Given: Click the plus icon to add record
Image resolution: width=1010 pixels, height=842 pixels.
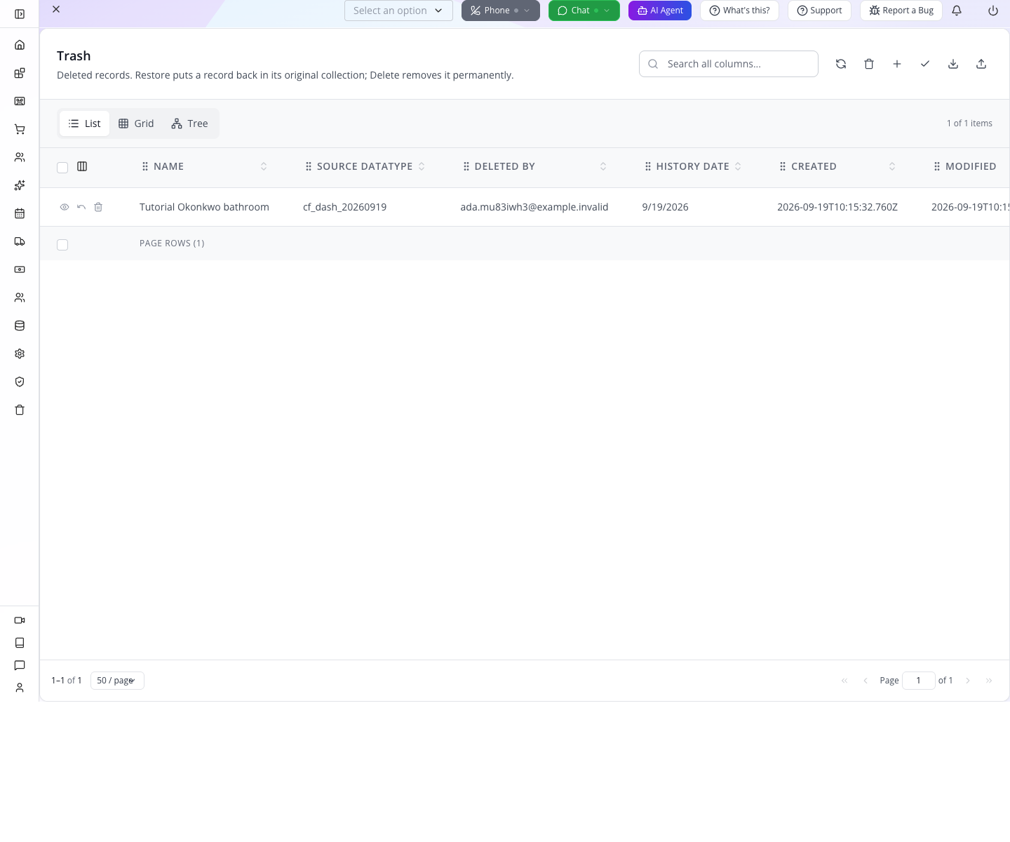Looking at the screenshot, I should [897, 64].
